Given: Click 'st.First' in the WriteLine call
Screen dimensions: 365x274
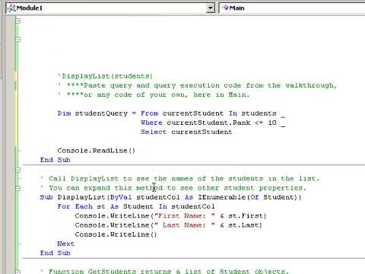Looking at the screenshot, I should click(x=246, y=216).
